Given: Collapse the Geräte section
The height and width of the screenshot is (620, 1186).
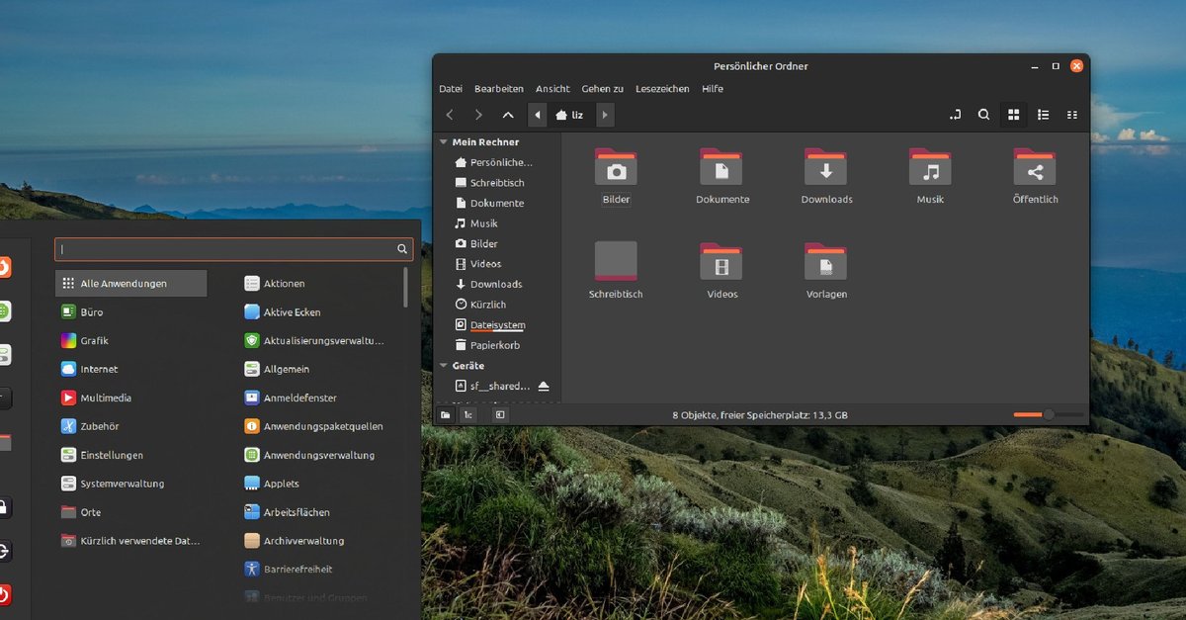Looking at the screenshot, I should [x=443, y=365].
